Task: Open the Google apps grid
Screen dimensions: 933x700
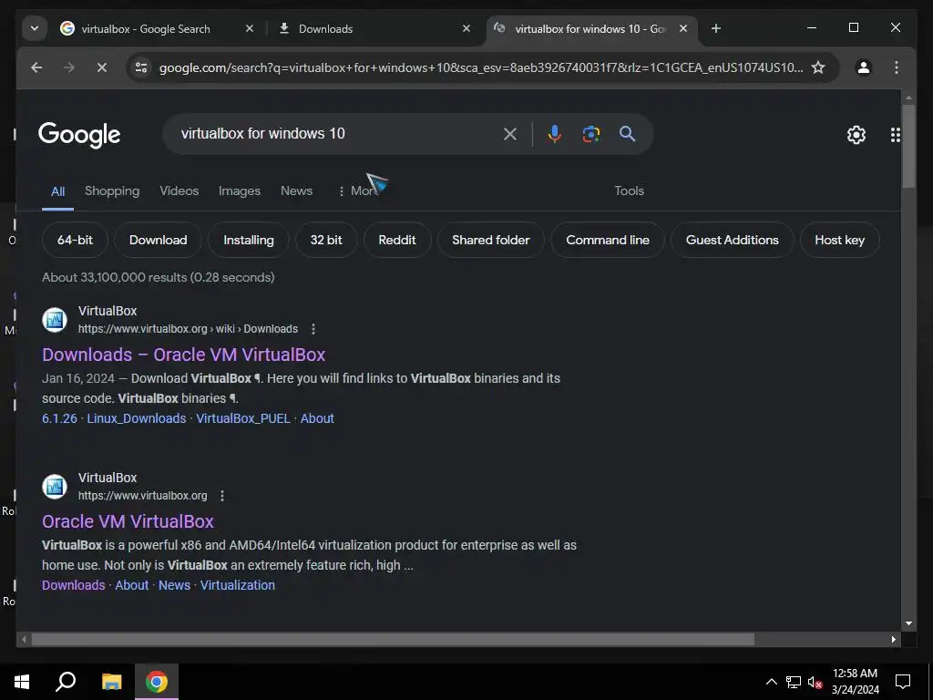Action: click(895, 135)
